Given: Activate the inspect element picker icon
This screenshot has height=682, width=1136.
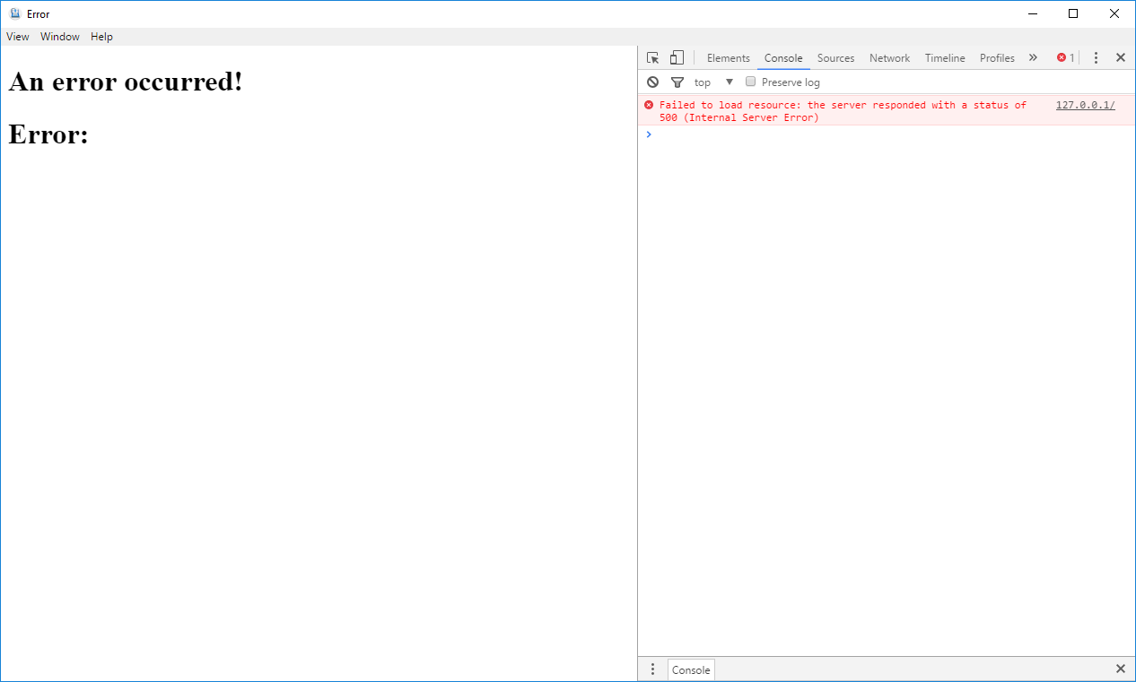Looking at the screenshot, I should (x=653, y=58).
